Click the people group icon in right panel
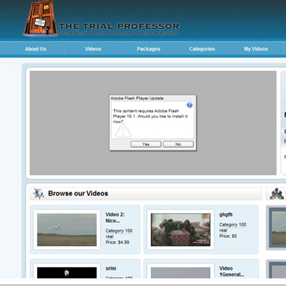286x286 pixels. (276, 194)
